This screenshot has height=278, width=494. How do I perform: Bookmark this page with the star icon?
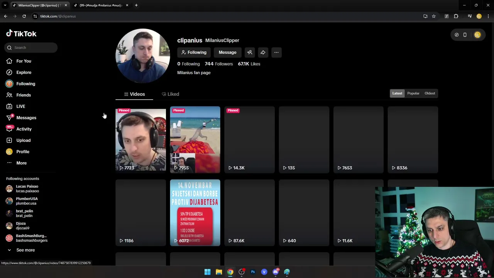point(434,16)
